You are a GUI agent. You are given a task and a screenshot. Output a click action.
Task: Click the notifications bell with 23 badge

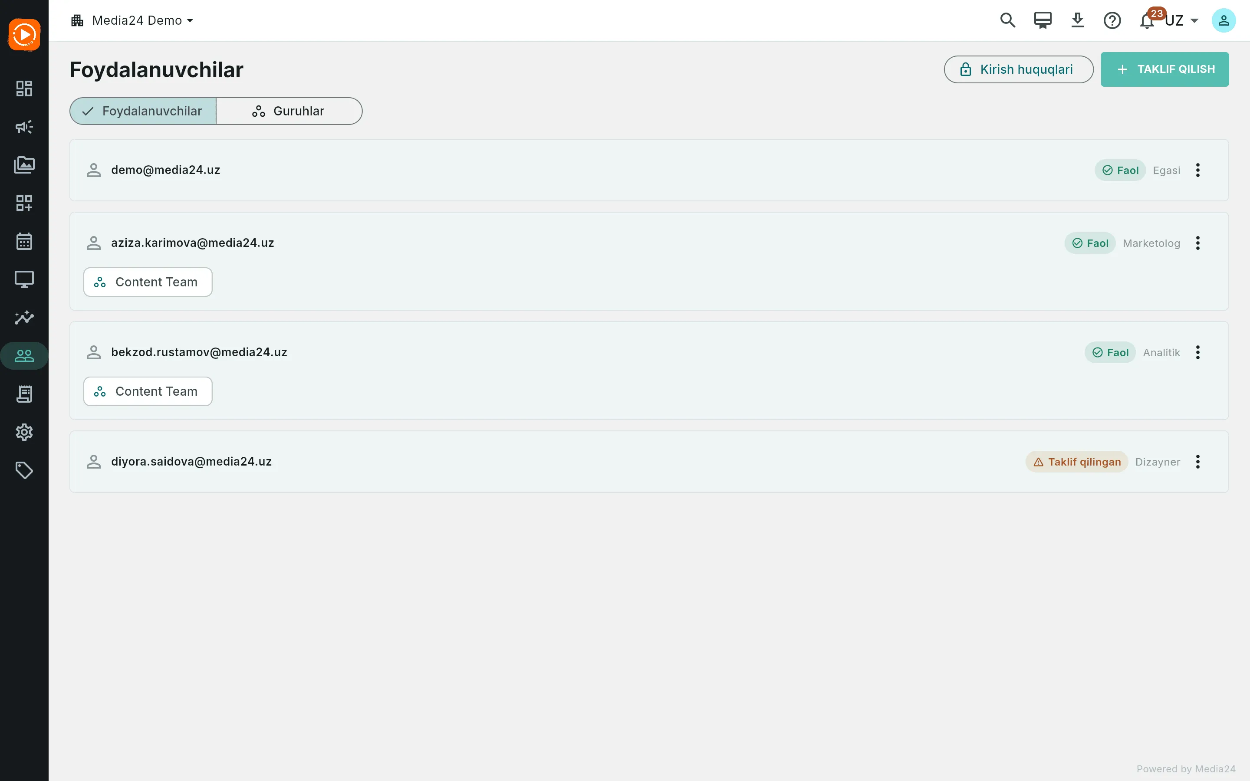tap(1147, 21)
